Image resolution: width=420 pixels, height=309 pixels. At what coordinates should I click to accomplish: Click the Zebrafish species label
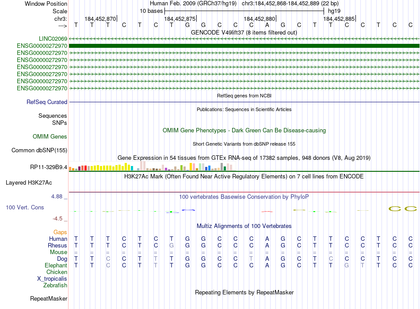(55, 285)
